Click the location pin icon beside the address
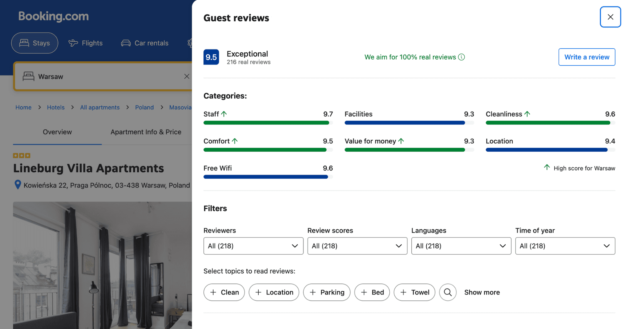The width and height of the screenshot is (627, 329). (18, 185)
